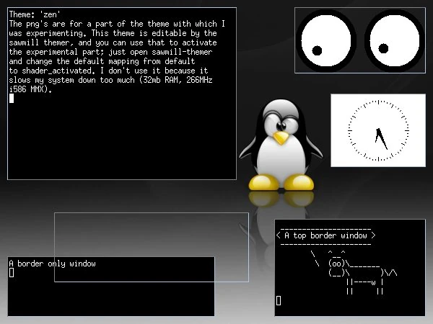
Task: Click the line "and change the default mapping"
Action: pyautogui.click(x=102, y=61)
